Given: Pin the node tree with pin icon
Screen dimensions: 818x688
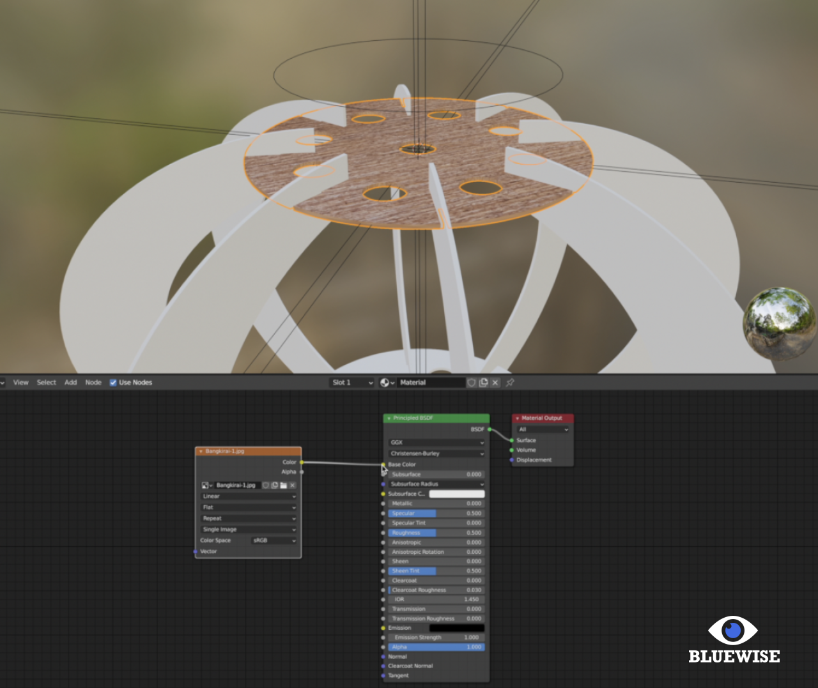Looking at the screenshot, I should point(510,383).
